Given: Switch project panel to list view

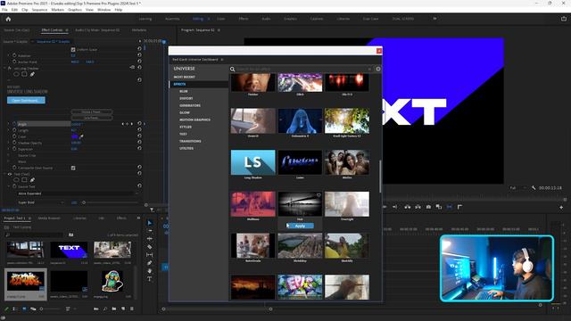Looking at the screenshot, I should pos(15,309).
